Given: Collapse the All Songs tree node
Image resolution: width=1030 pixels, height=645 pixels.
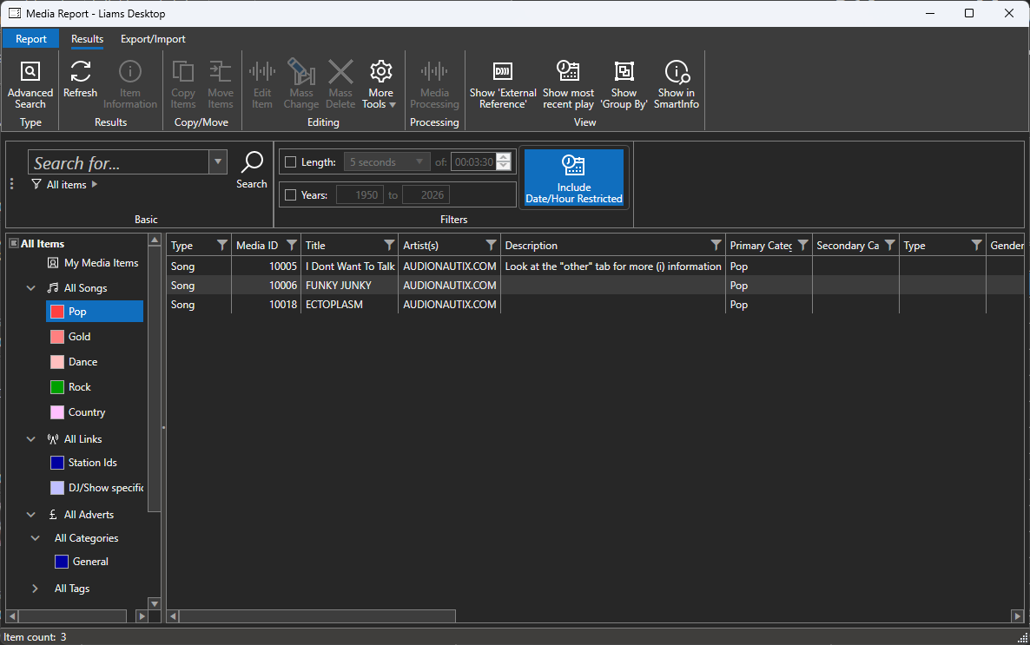Looking at the screenshot, I should (x=31, y=288).
